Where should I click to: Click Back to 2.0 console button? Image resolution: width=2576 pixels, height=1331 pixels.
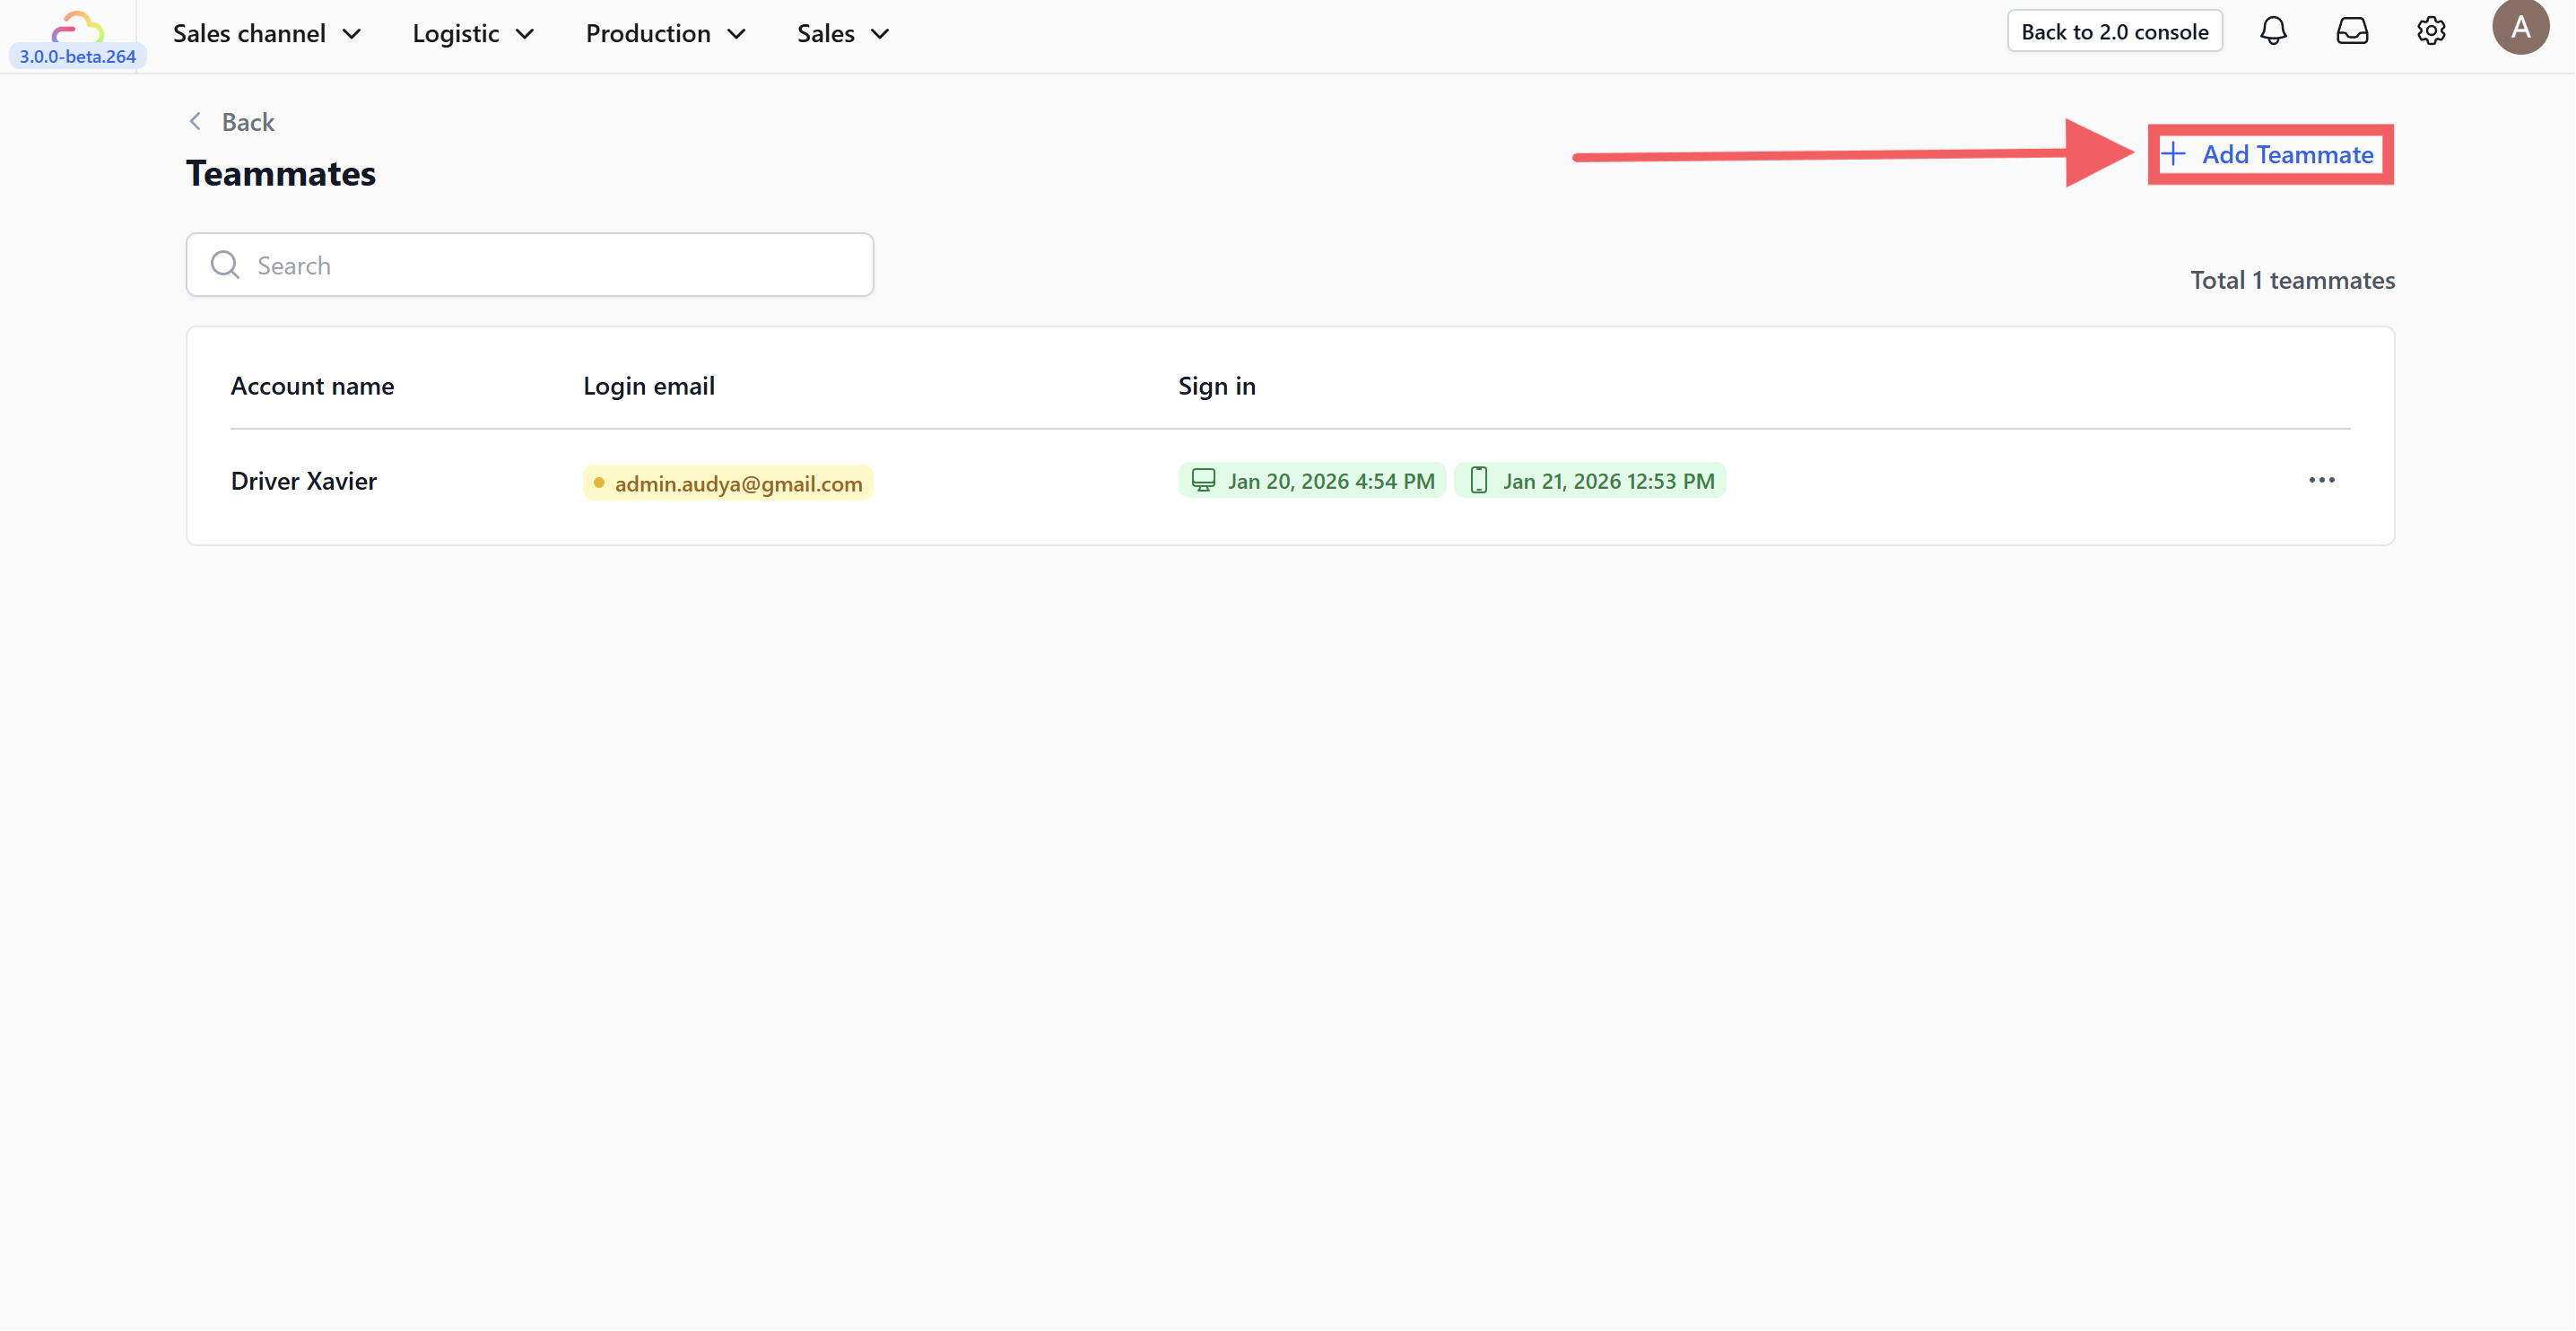(2114, 31)
